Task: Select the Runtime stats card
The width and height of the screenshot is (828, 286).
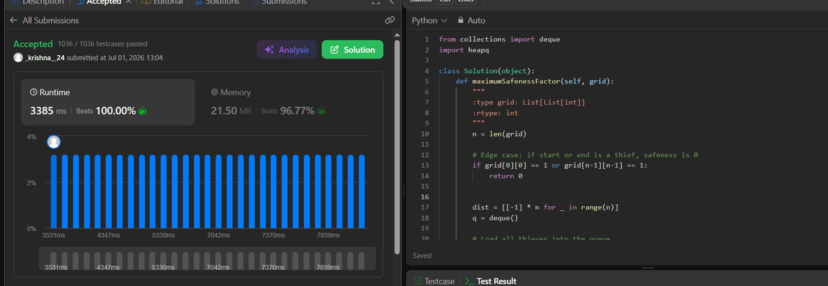Action: coord(108,102)
